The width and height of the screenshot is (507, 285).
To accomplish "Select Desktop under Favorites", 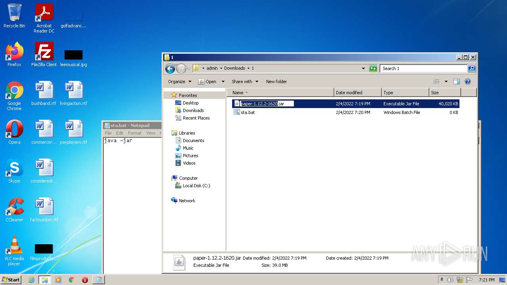I will pos(191,103).
